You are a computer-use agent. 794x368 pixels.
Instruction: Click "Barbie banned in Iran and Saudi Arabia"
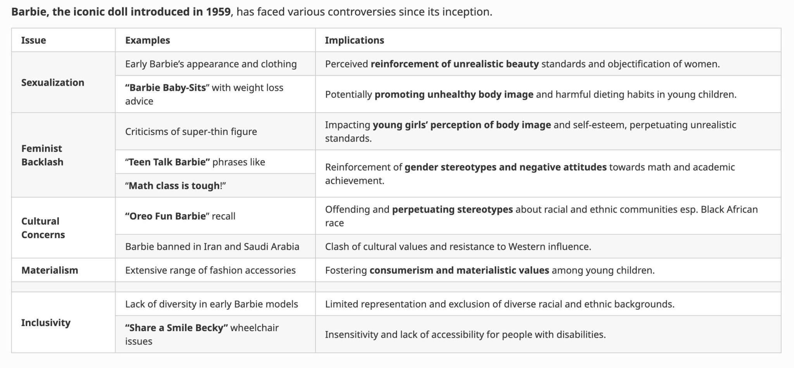point(212,247)
